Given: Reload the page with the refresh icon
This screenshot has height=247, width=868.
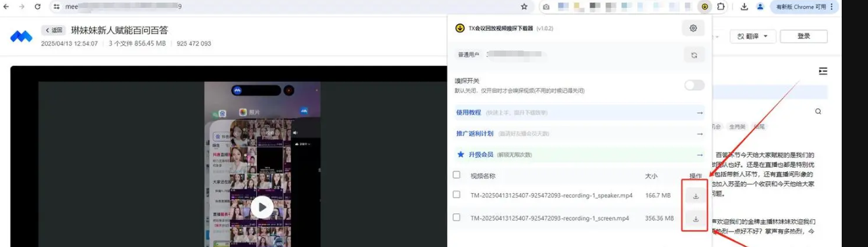Looking at the screenshot, I should coord(37,7).
